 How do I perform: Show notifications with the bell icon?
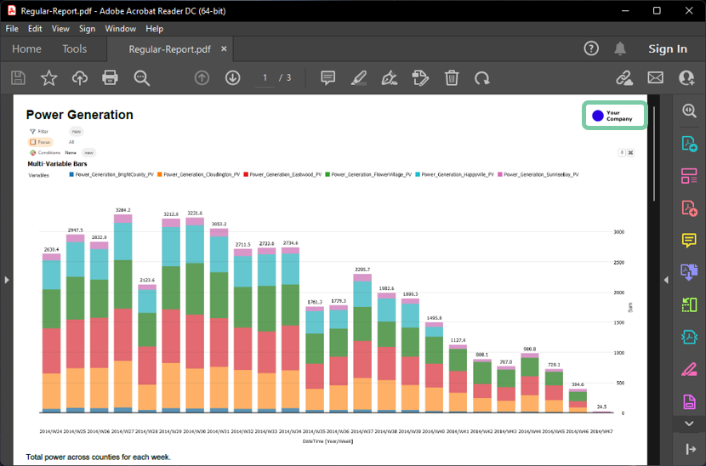[620, 48]
